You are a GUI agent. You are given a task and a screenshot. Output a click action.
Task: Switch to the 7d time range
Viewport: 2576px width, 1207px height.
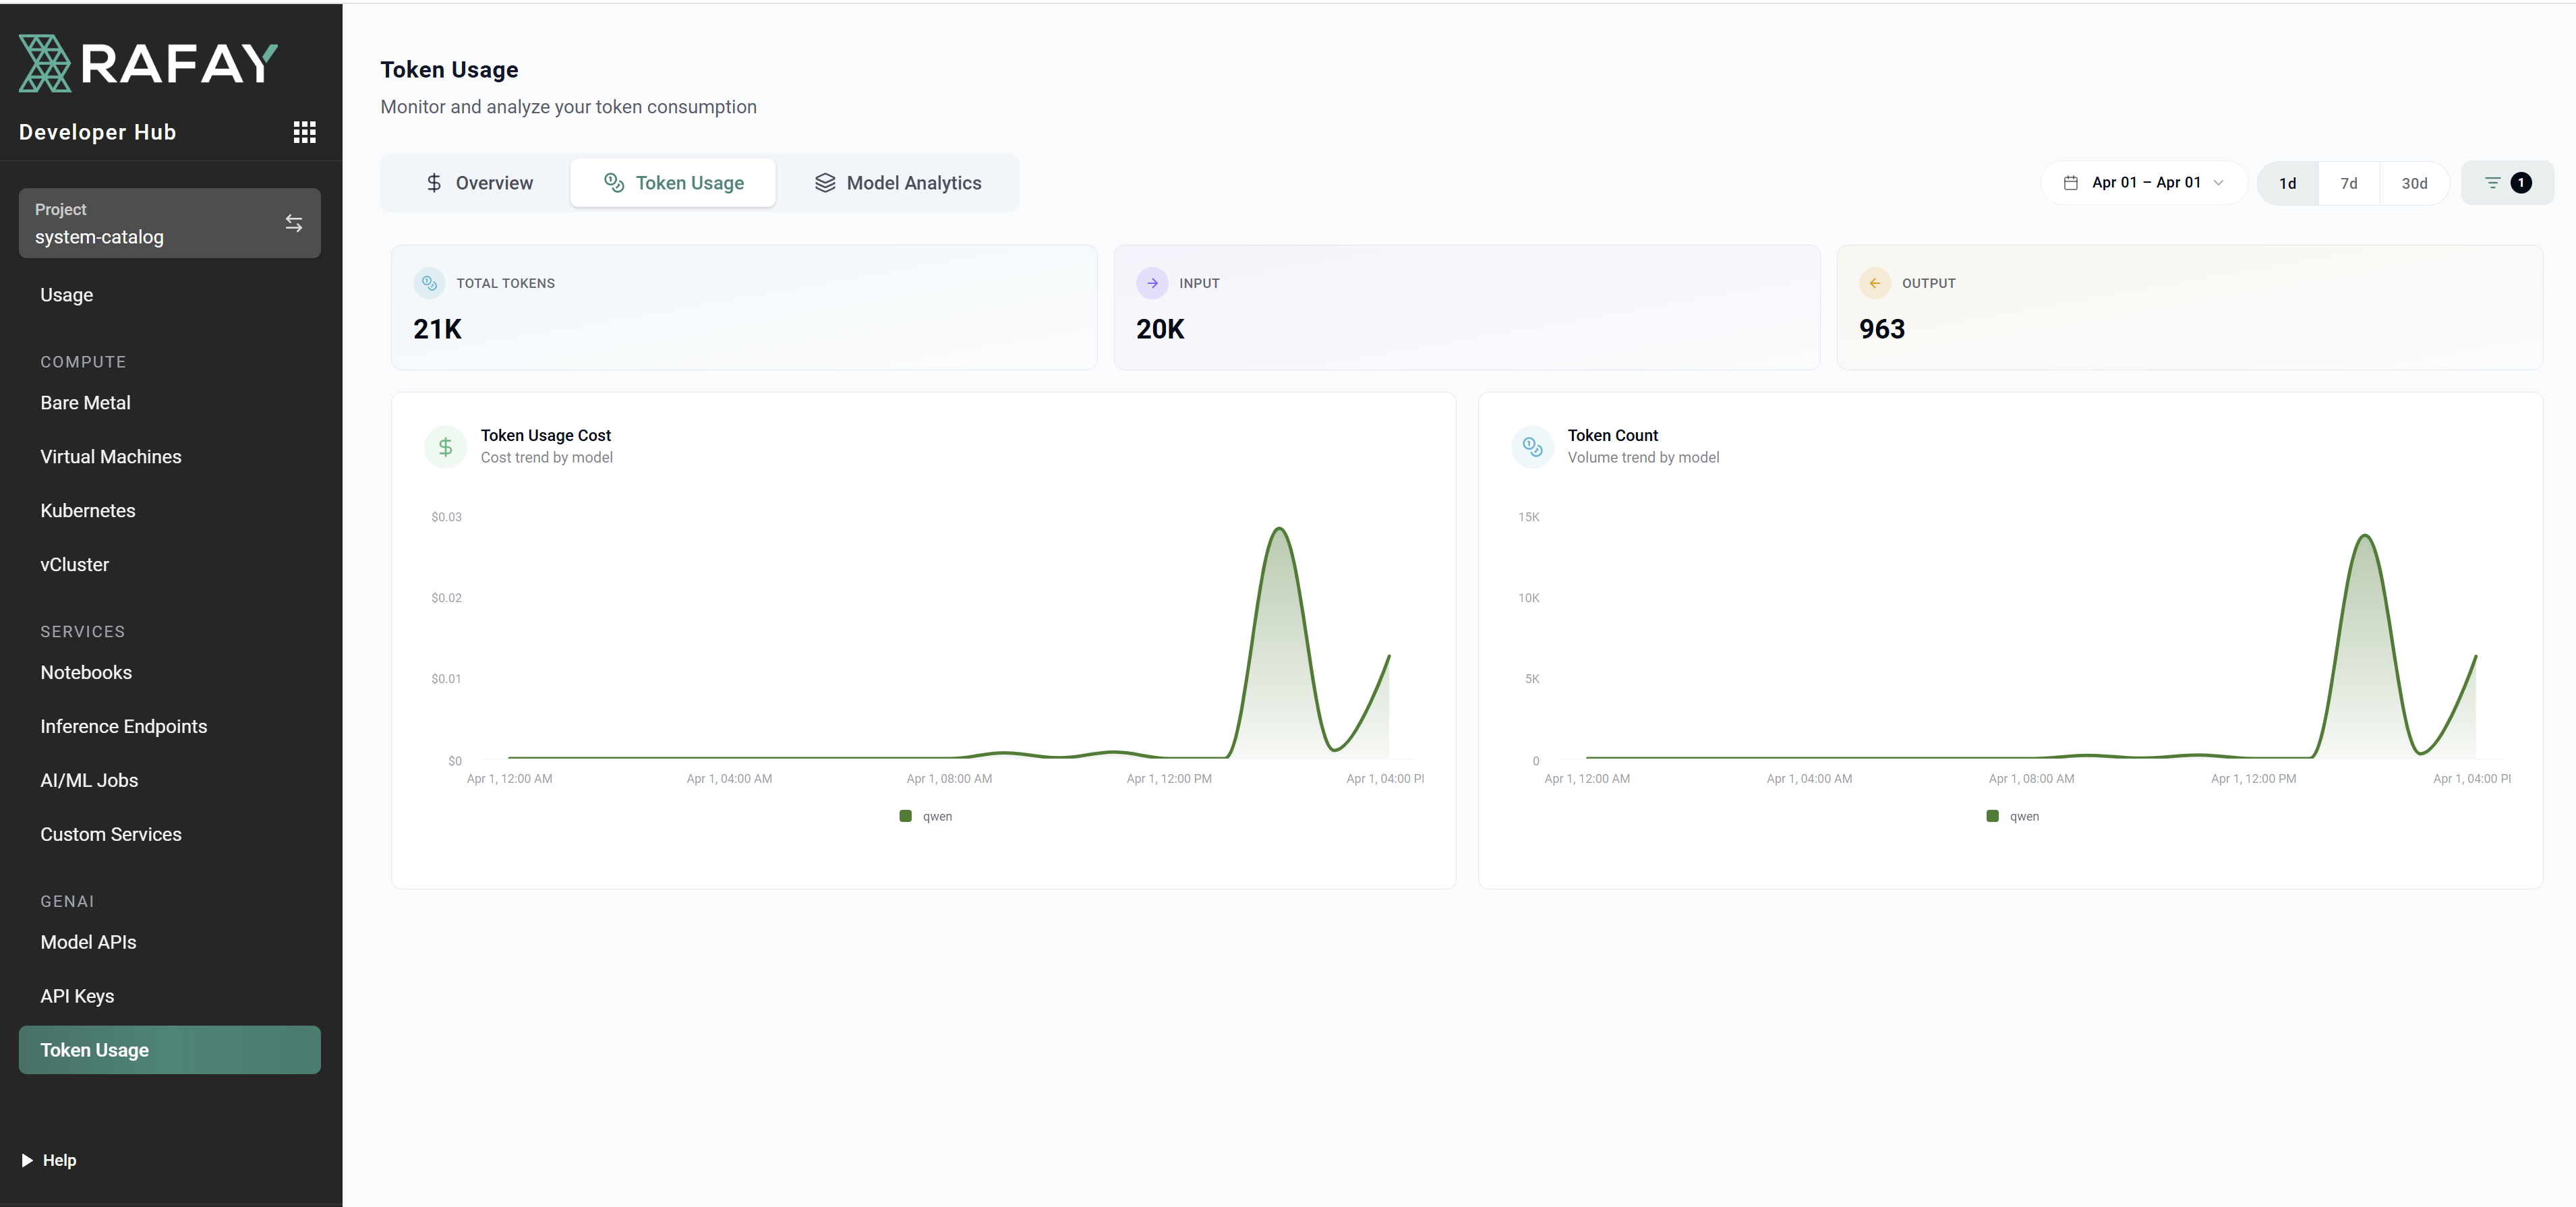[2348, 184]
